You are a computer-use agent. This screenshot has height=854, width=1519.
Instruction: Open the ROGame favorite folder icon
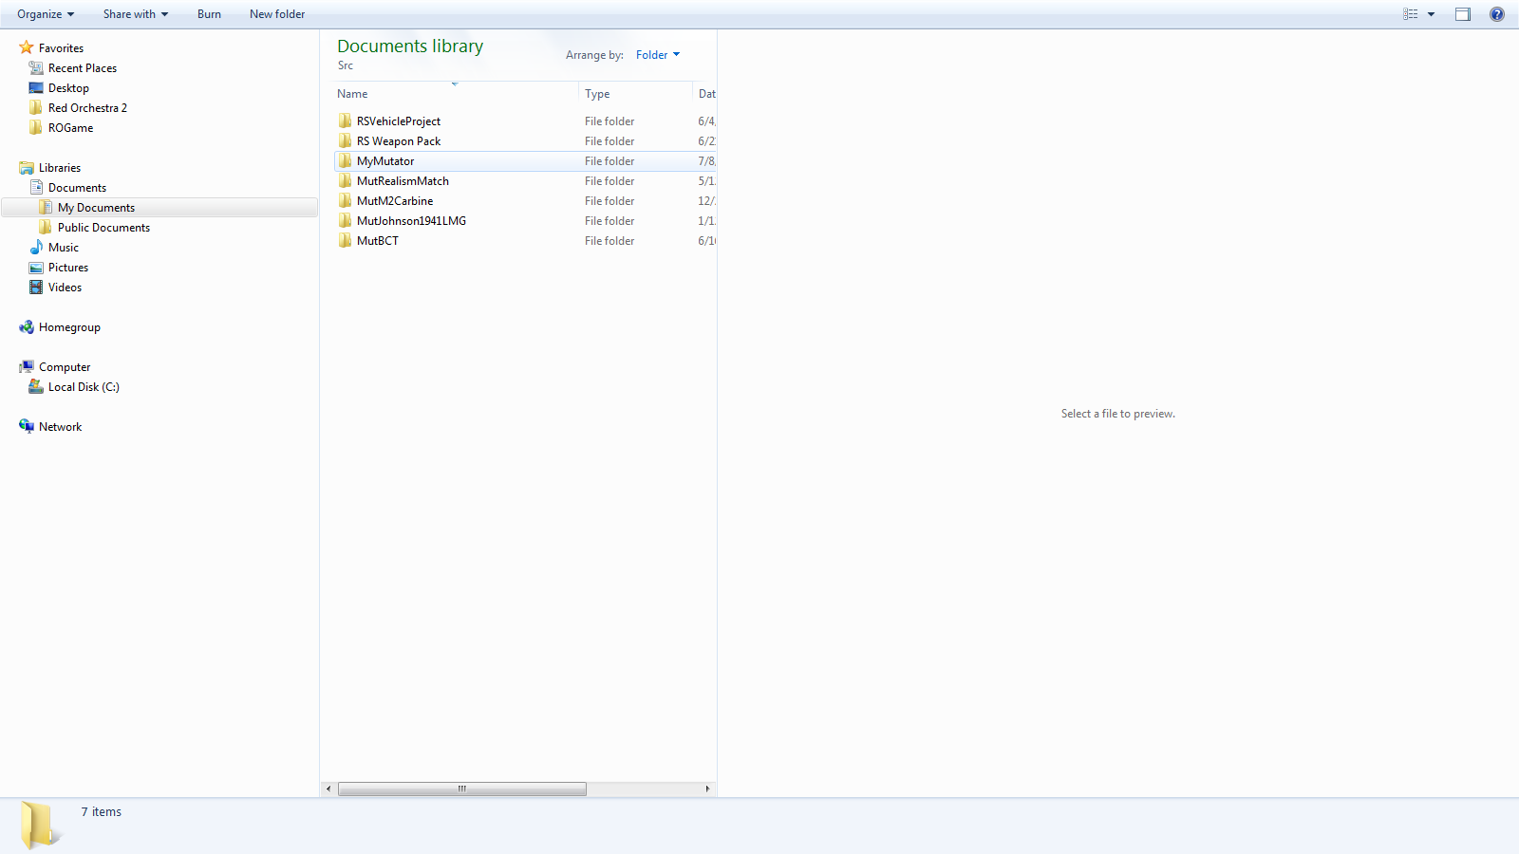click(x=36, y=127)
